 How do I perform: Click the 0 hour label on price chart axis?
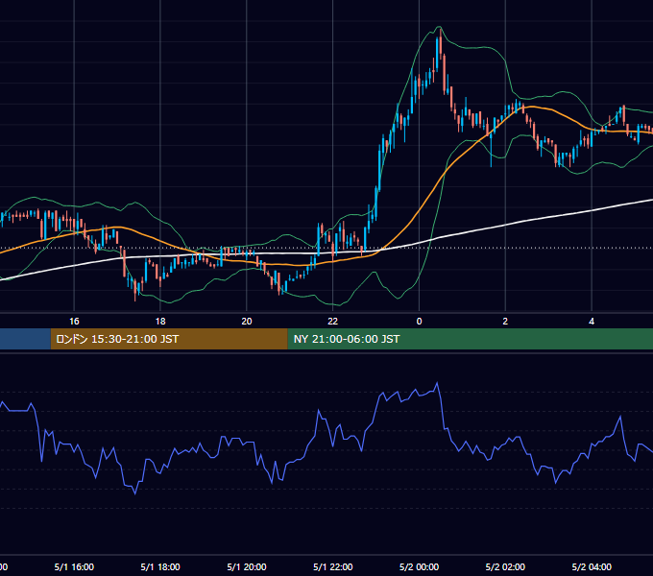click(419, 322)
